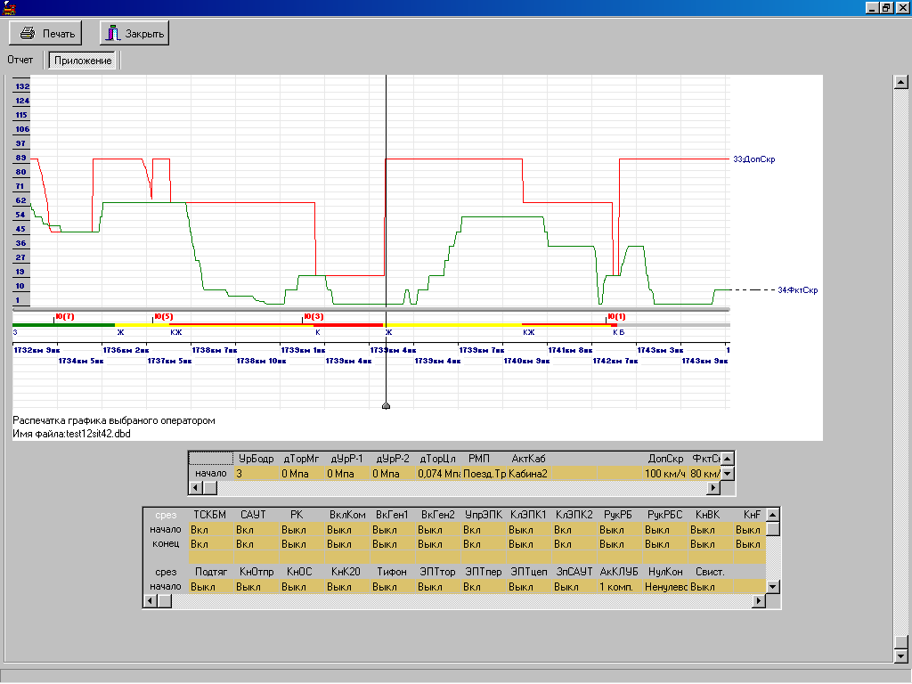Select the РукРБС column header
912x684 pixels.
point(664,515)
